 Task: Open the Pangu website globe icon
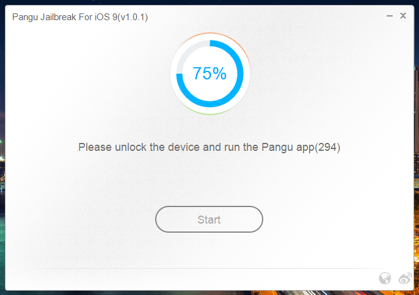pos(385,279)
